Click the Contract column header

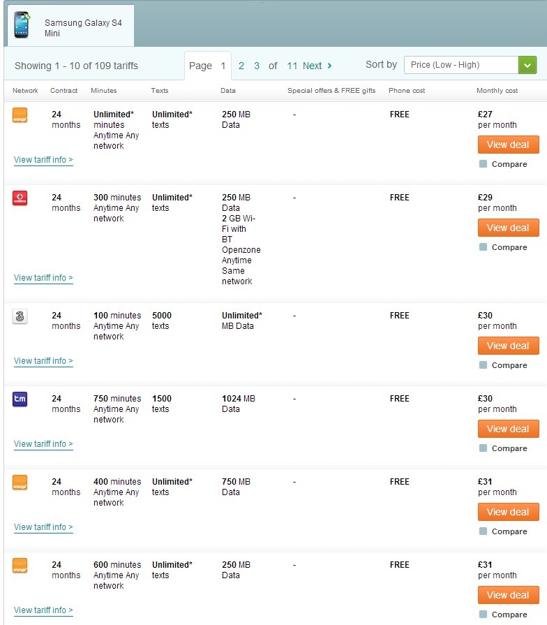63,91
